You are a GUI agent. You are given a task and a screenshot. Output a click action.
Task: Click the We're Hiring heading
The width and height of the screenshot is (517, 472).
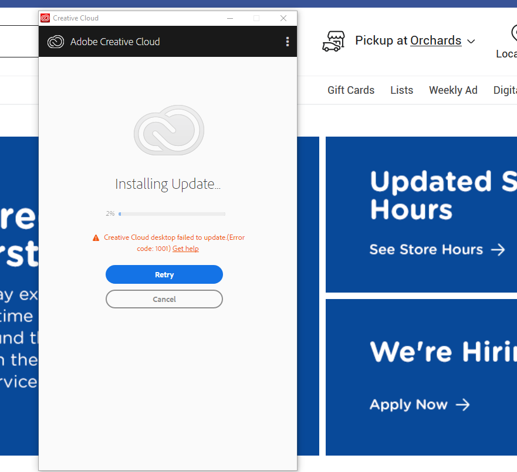pos(444,352)
